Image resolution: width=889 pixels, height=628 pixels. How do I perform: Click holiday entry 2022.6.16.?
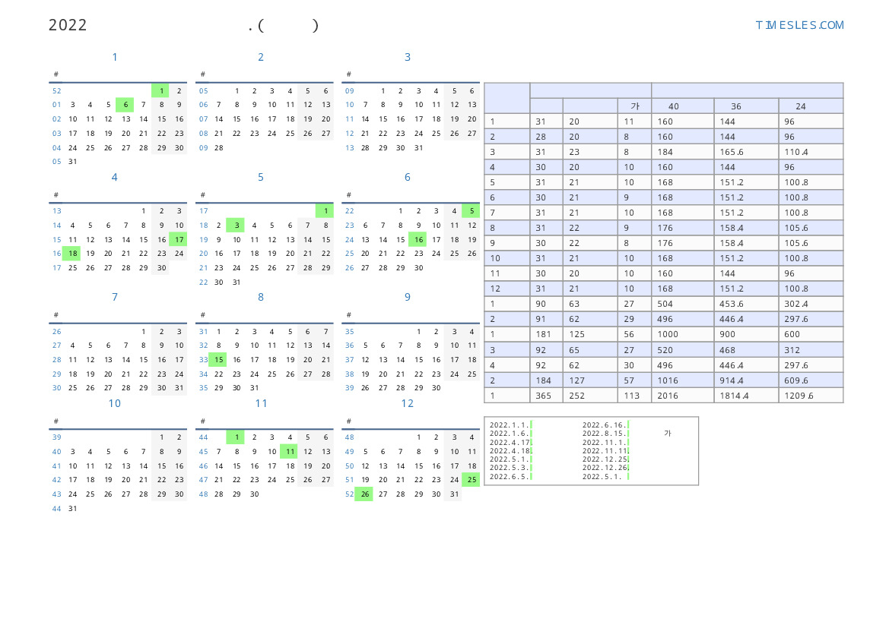coord(605,424)
